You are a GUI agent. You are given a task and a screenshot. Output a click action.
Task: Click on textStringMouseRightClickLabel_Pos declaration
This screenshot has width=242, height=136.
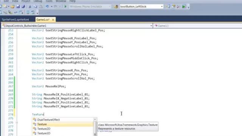tap(75, 30)
